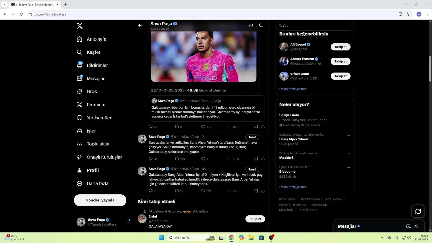Screen dimensions: 432x243
Task: Open Grok from sidebar
Action: [x=87, y=92]
